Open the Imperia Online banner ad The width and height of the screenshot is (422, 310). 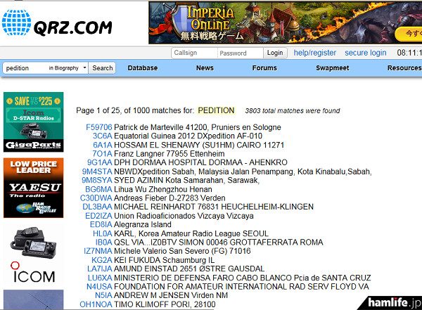coord(285,23)
